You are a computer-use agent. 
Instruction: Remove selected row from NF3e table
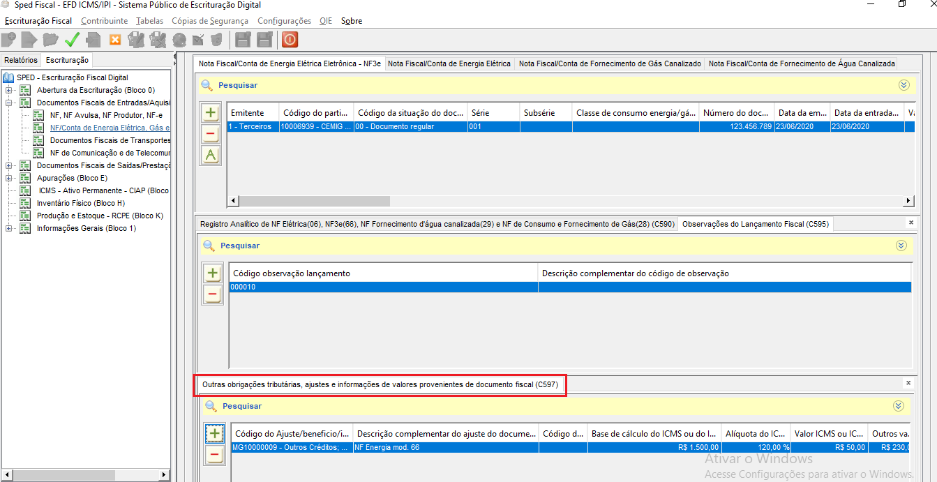[x=211, y=134]
